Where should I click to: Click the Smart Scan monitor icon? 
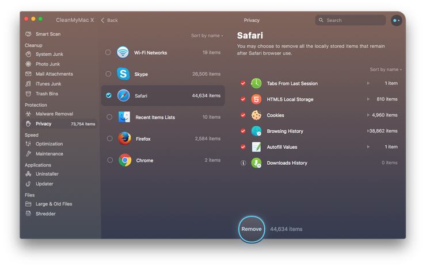tap(28, 34)
